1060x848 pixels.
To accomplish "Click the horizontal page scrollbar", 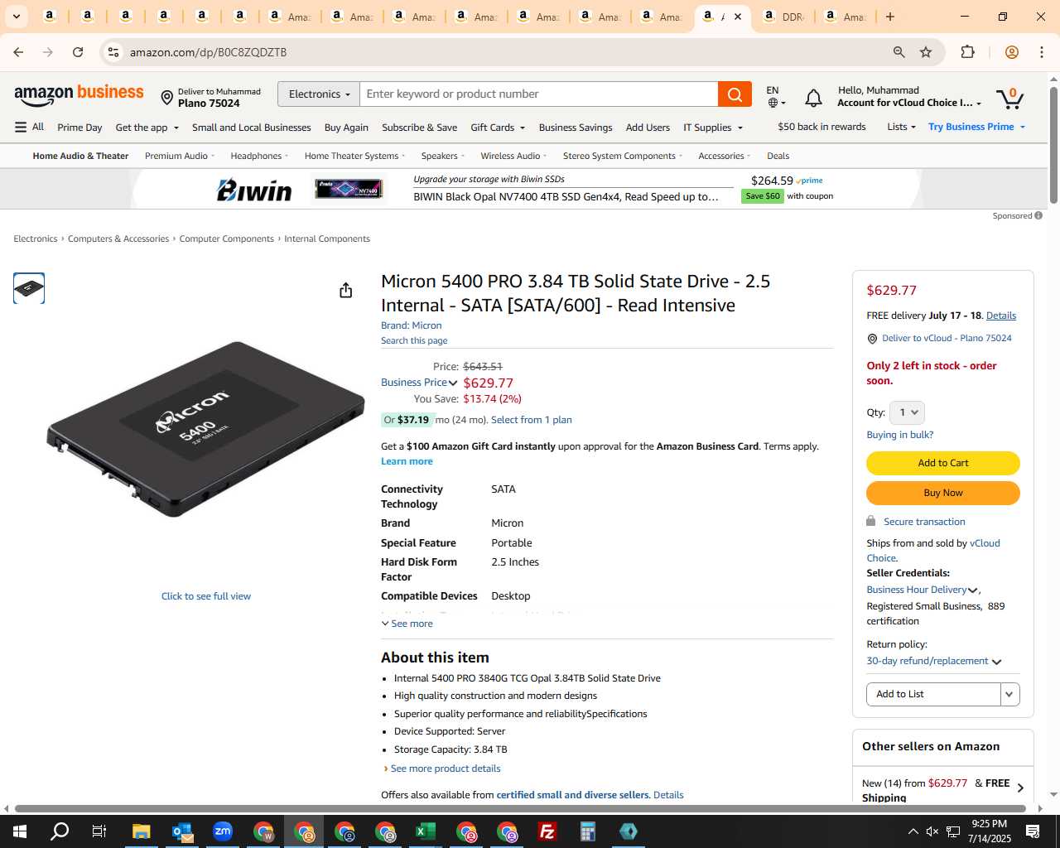I will [520, 808].
